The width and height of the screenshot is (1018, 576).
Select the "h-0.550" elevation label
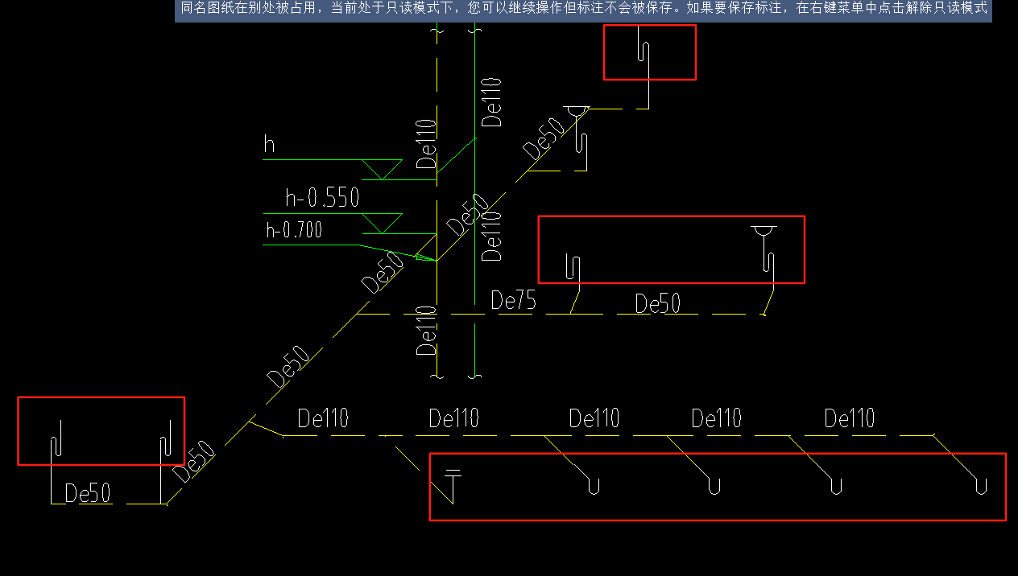click(x=322, y=198)
